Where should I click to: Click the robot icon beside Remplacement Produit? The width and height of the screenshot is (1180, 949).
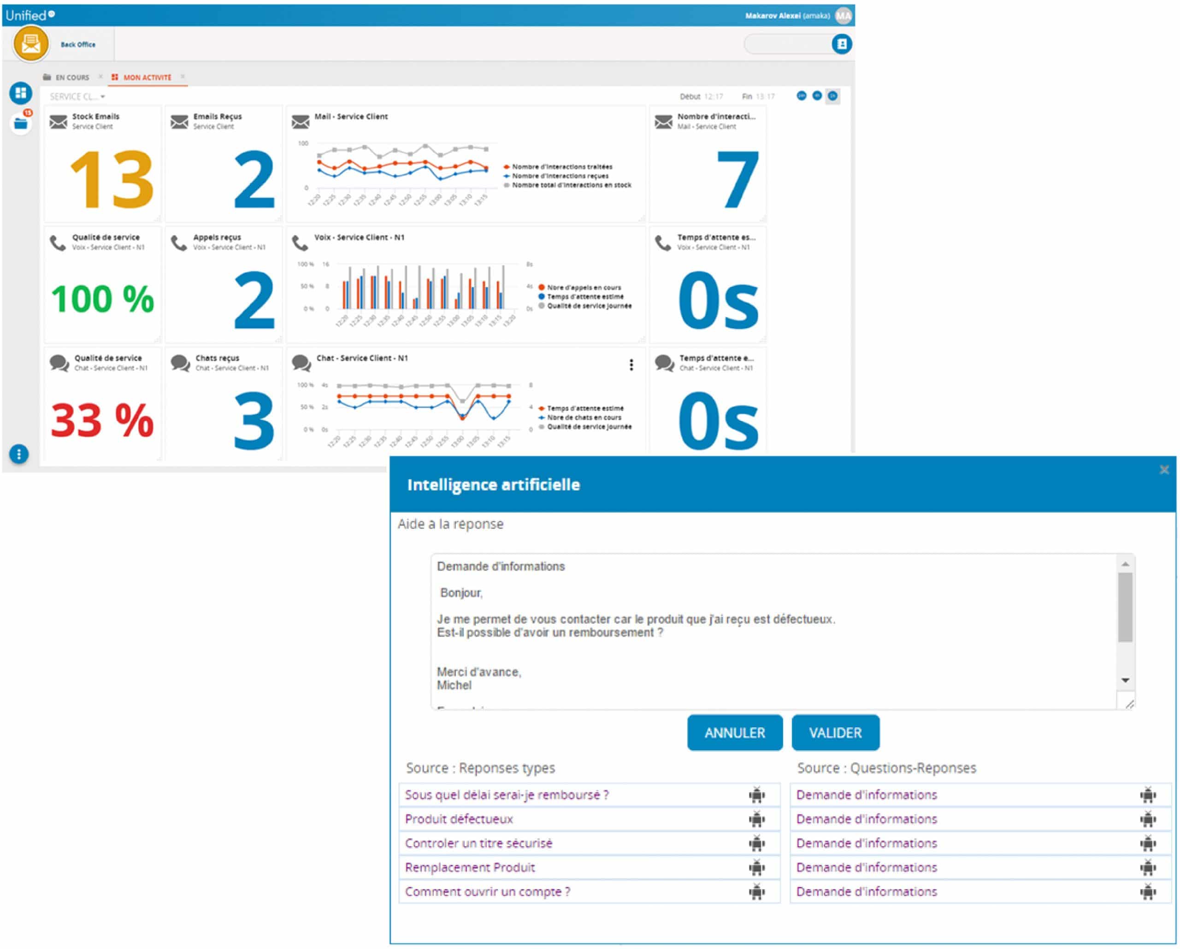(x=756, y=867)
